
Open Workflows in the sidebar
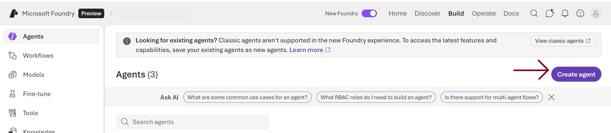[x=38, y=55]
